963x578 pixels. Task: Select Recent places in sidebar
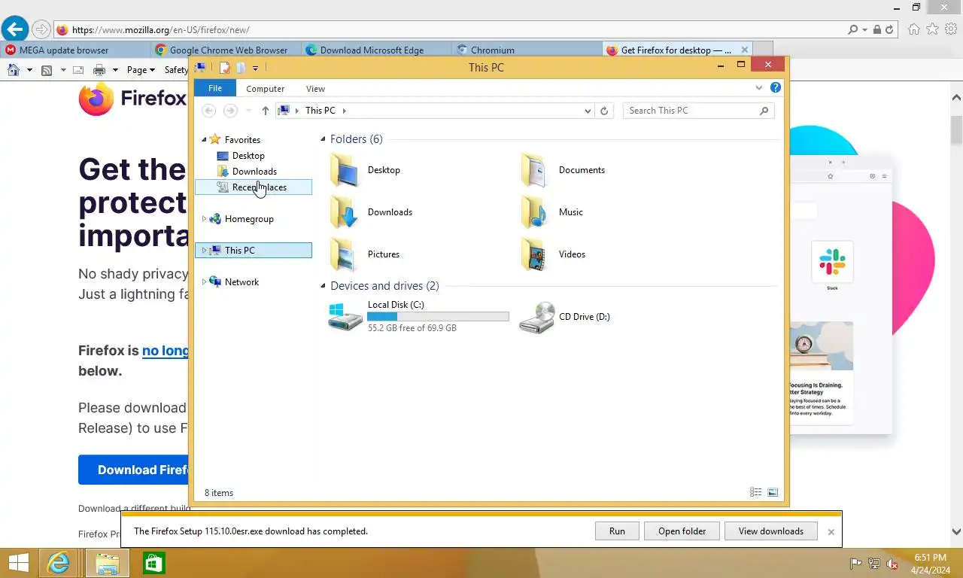(x=254, y=187)
